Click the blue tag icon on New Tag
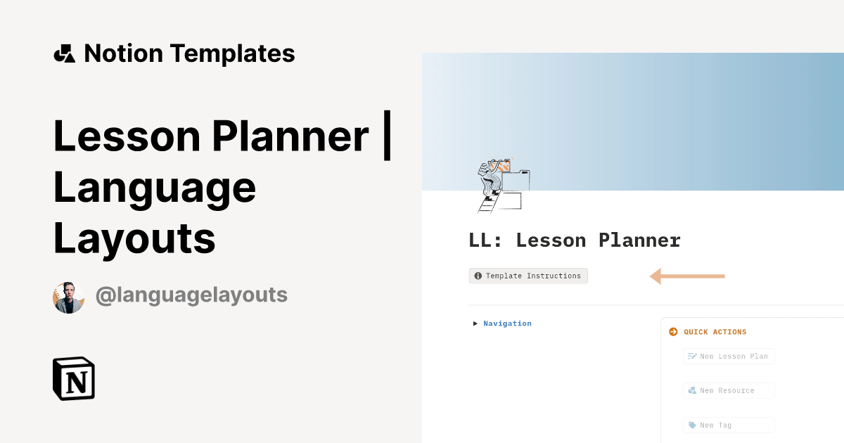Viewport: 844px width, 443px height. (x=691, y=425)
